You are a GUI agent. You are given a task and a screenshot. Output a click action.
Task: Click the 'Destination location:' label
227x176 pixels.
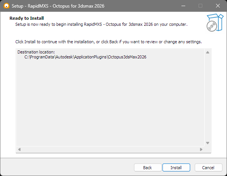coord(36,52)
